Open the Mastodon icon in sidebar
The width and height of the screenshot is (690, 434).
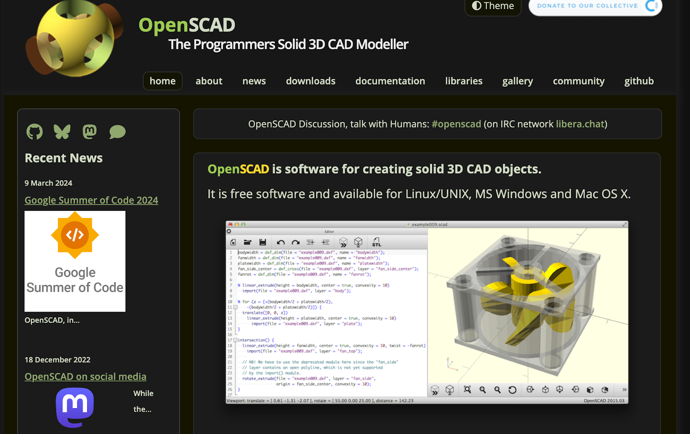point(90,131)
